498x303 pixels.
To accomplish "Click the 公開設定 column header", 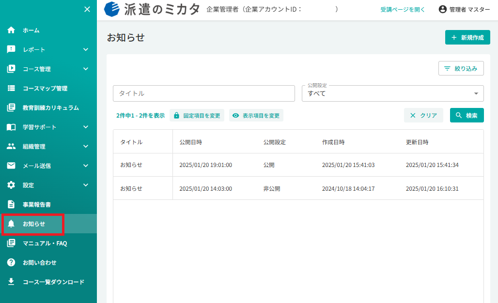I will pos(274,142).
